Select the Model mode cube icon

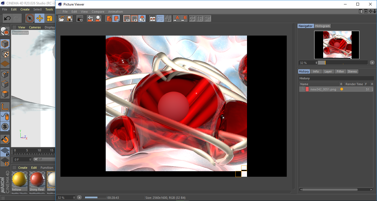tap(5, 44)
